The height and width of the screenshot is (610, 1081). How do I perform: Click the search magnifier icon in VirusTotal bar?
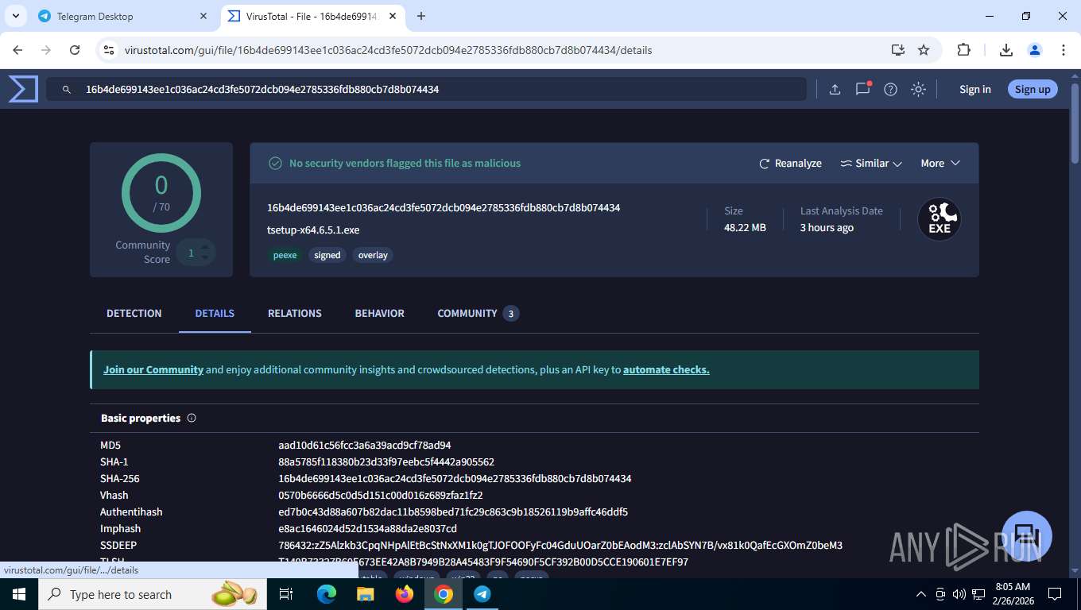(x=67, y=90)
